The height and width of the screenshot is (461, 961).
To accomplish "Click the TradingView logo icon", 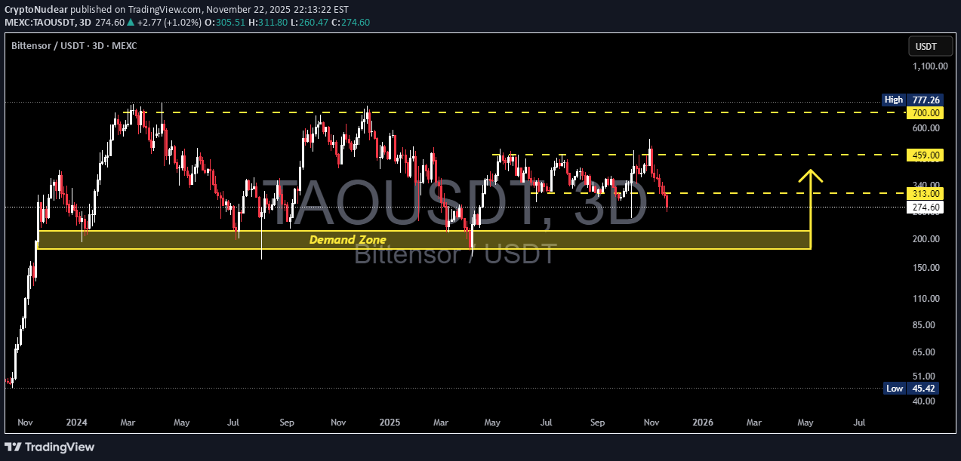I will (15, 447).
